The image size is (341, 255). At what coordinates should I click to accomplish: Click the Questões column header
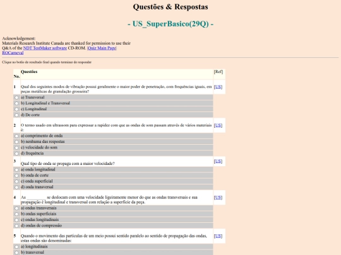[29, 72]
